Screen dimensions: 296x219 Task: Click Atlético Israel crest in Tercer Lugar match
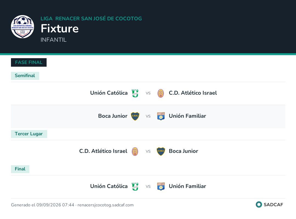[x=135, y=151]
